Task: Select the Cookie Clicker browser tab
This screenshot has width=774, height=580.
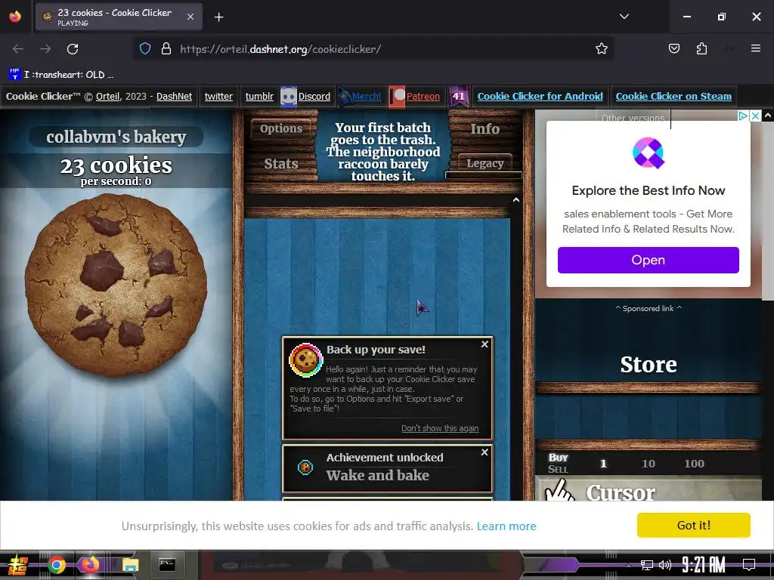Action: click(119, 17)
